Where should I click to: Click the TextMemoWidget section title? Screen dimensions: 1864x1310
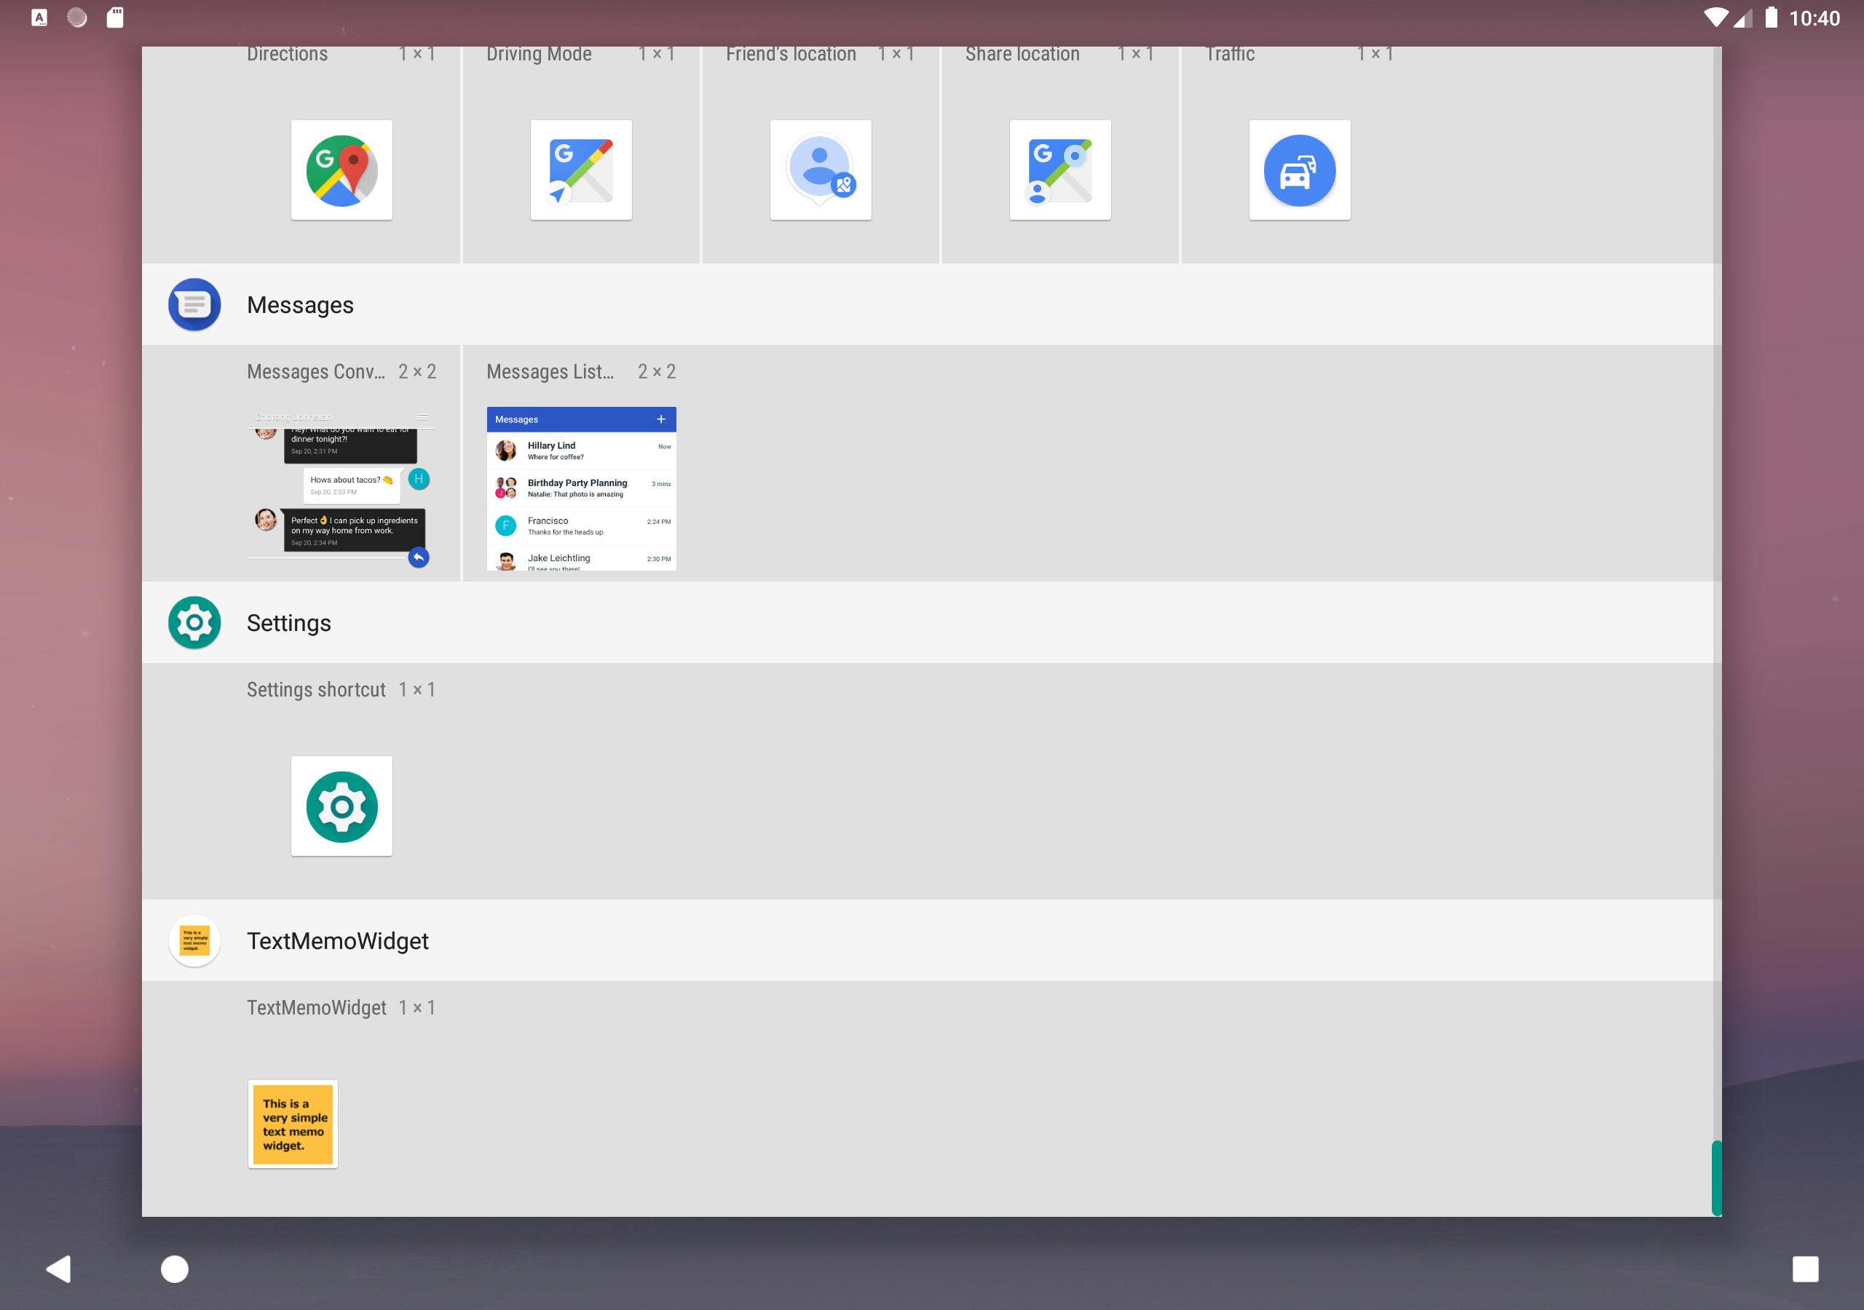pos(338,941)
